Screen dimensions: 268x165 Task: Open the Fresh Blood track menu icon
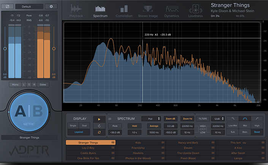coord(213,158)
